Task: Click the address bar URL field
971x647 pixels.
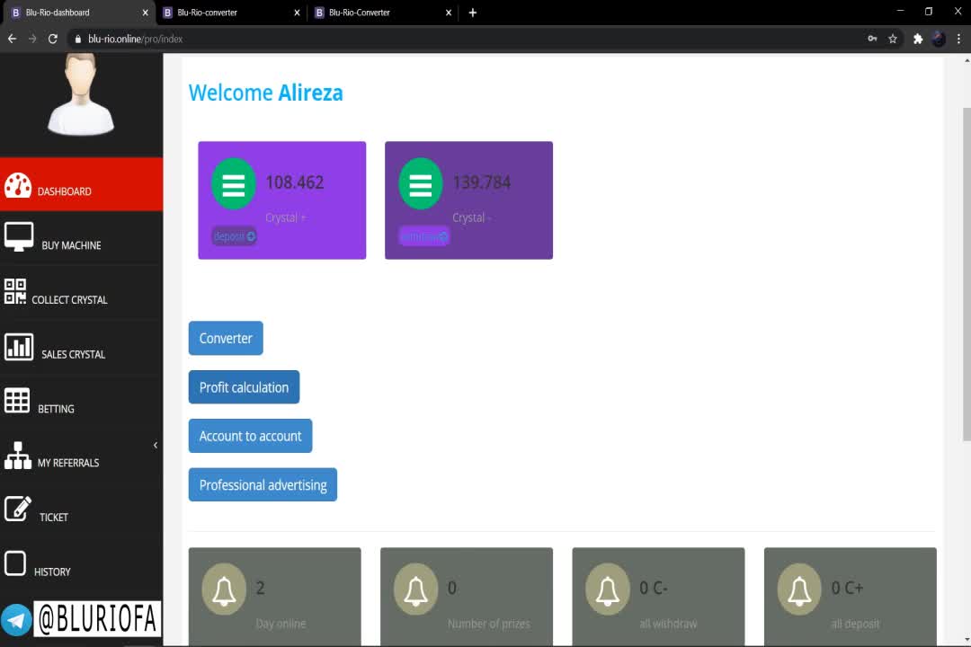Action: tap(450, 39)
